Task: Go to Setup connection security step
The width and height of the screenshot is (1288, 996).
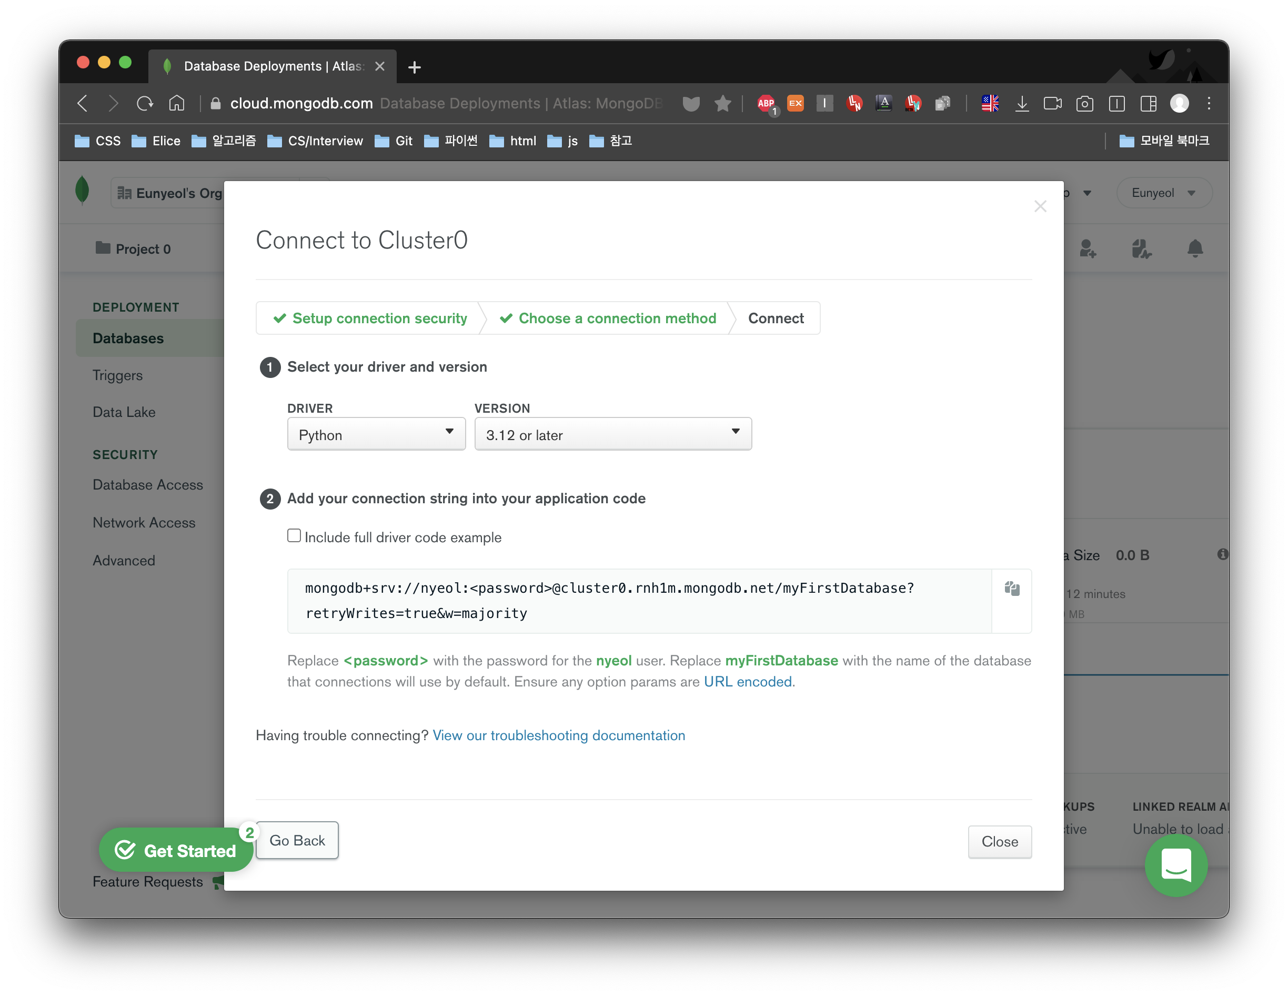Action: click(370, 318)
